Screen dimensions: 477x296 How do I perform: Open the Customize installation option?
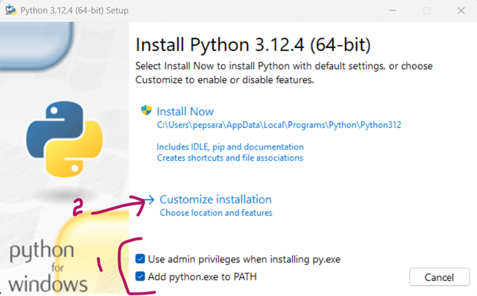click(216, 200)
